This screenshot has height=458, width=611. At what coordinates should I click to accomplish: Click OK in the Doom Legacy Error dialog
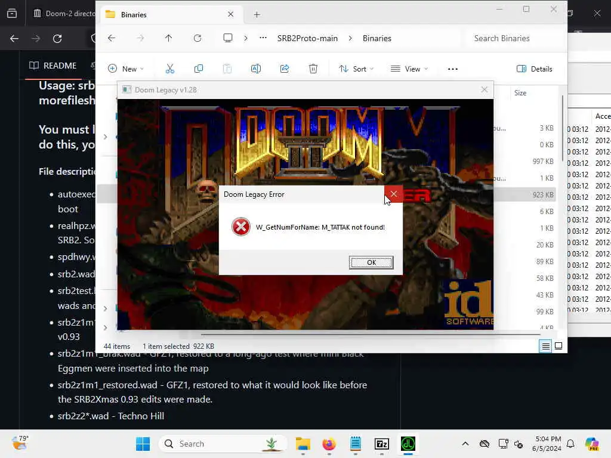pos(371,262)
